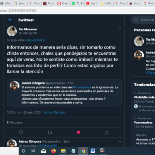Open the @juarezsolrac mention link

point(36,40)
